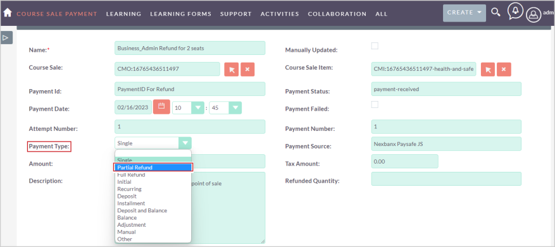The image size is (555, 247).
Task: Clear the Course Sale field with X
Action: (x=247, y=69)
